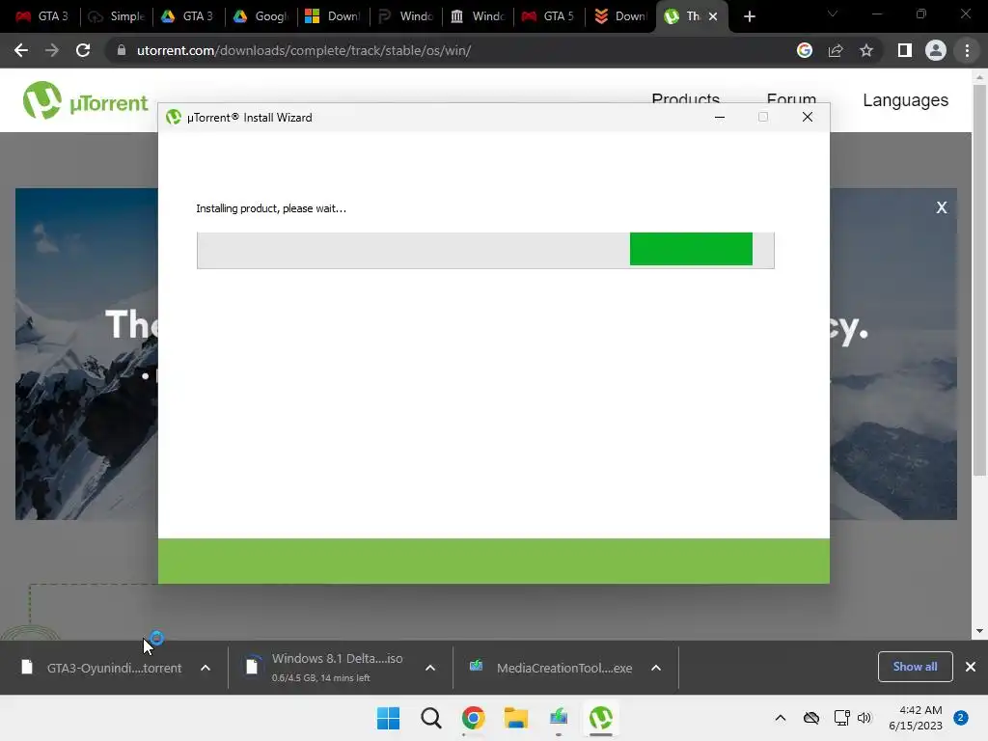Image resolution: width=988 pixels, height=741 pixels.
Task: Close the banner with the white X
Action: pyautogui.click(x=942, y=207)
